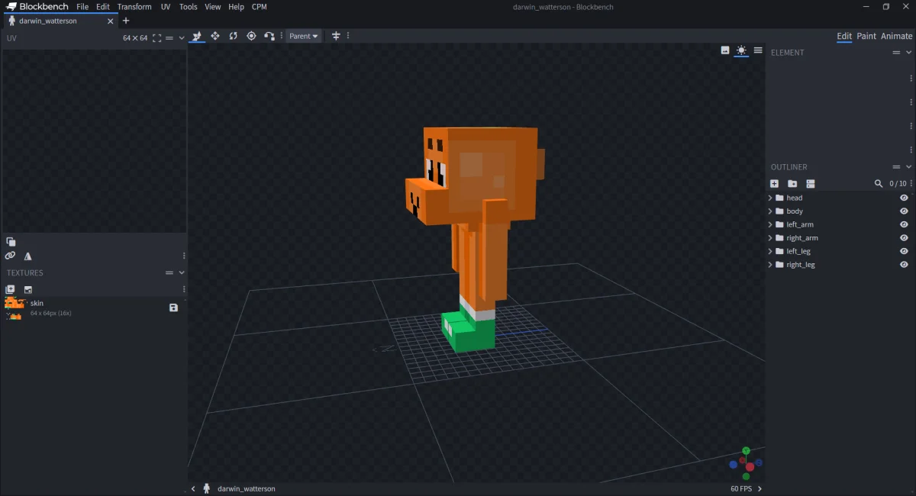
Task: Collapse the UV panel
Action: coord(182,38)
